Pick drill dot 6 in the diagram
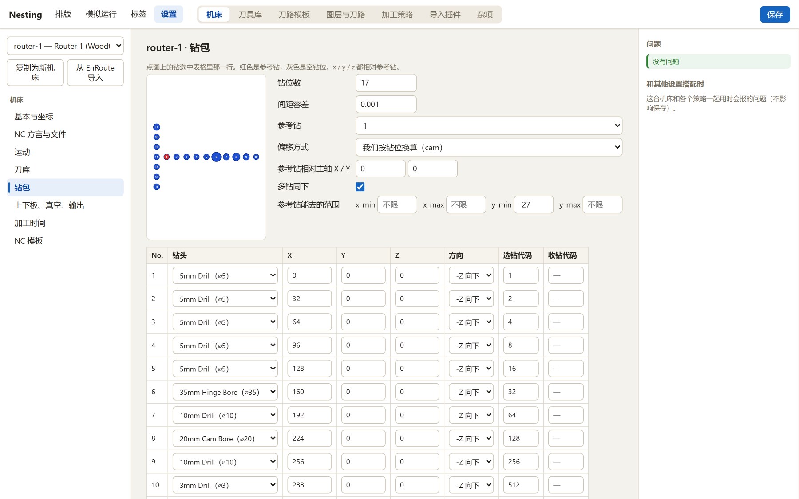This screenshot has width=799, height=499. coord(216,157)
